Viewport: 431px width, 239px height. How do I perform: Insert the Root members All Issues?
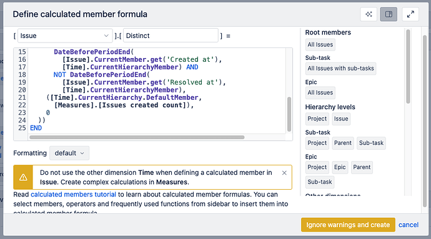pos(320,44)
